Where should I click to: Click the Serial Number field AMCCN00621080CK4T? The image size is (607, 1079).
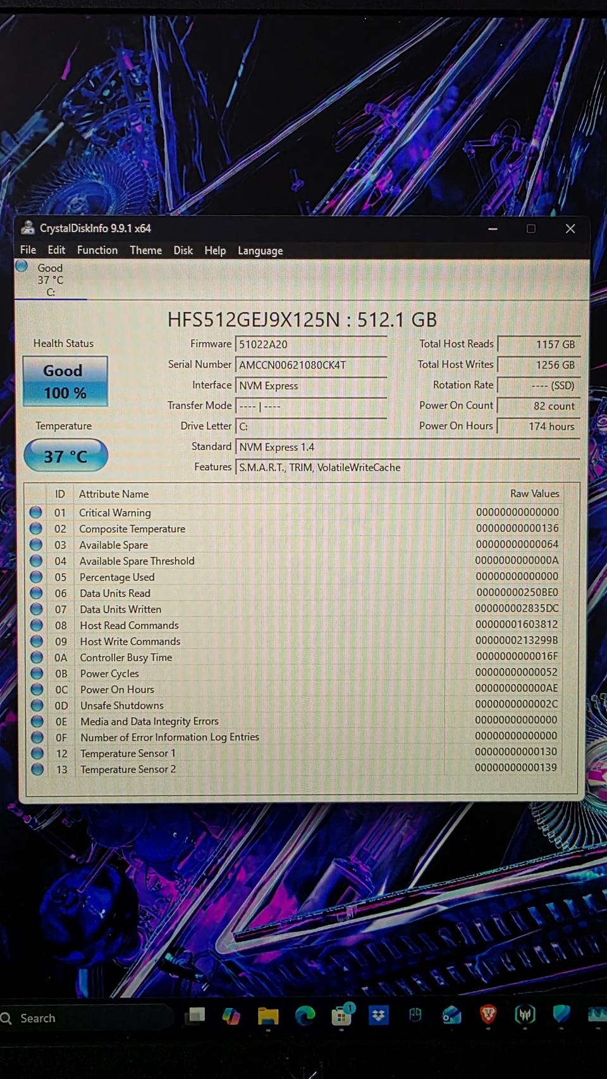pos(311,365)
